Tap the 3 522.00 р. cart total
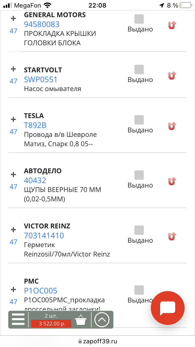This screenshot has width=195, height=347. (x=51, y=323)
